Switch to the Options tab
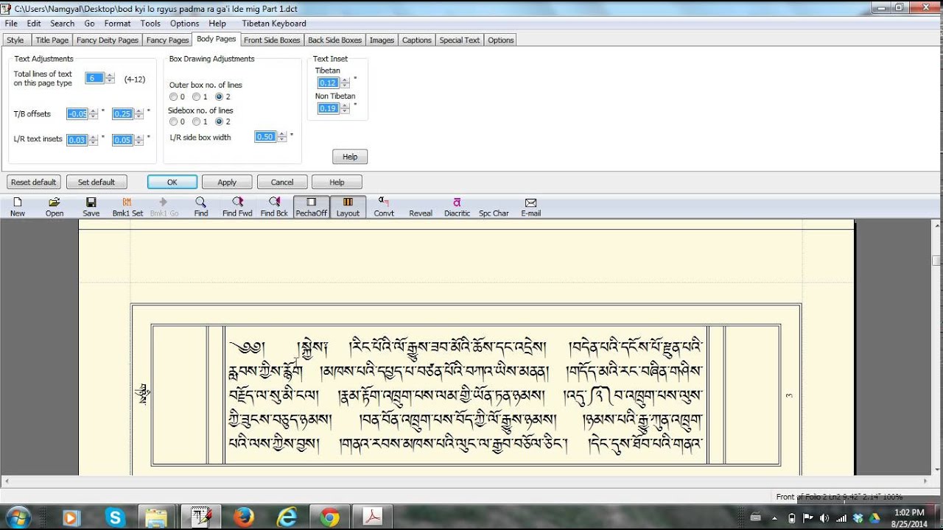This screenshot has width=943, height=530. 500,40
